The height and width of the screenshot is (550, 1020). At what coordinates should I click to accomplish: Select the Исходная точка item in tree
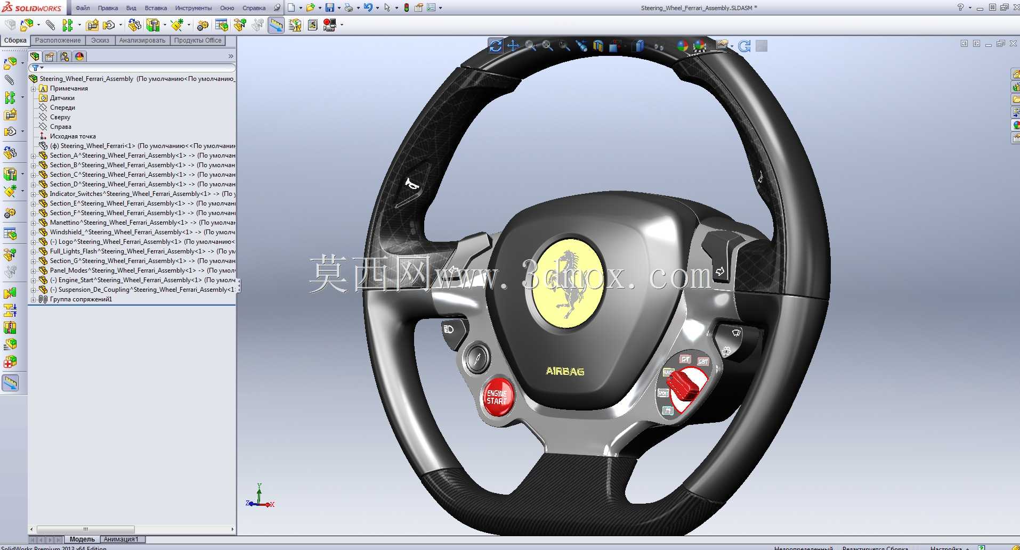pos(73,136)
